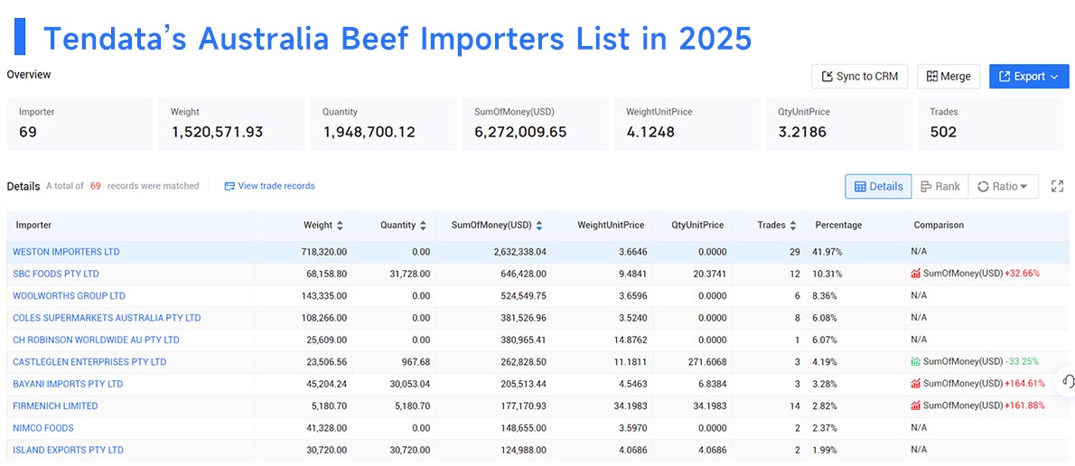Open WOOLWORTHS GROUP LTD link

pos(70,295)
